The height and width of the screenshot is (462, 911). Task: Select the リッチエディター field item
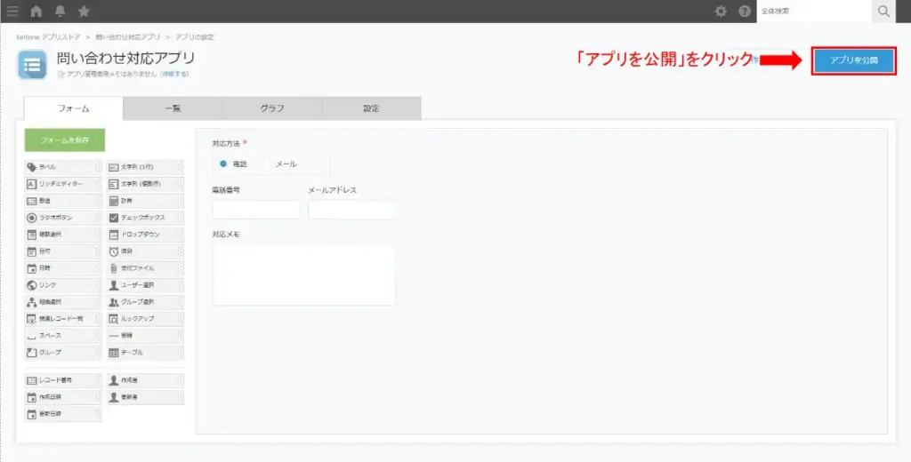63,184
